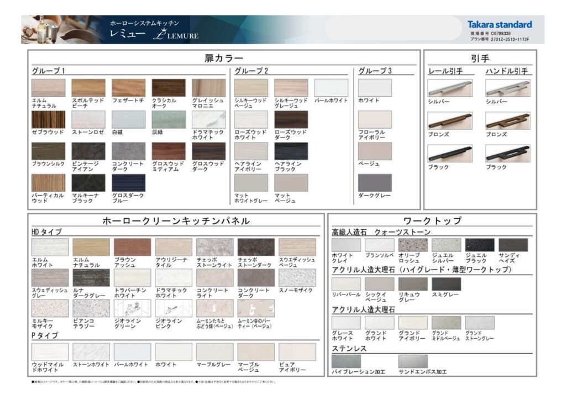566x400 pixels.
Task: Select the ジュエルブラック quartz worktop swatch
Action: click(x=479, y=245)
